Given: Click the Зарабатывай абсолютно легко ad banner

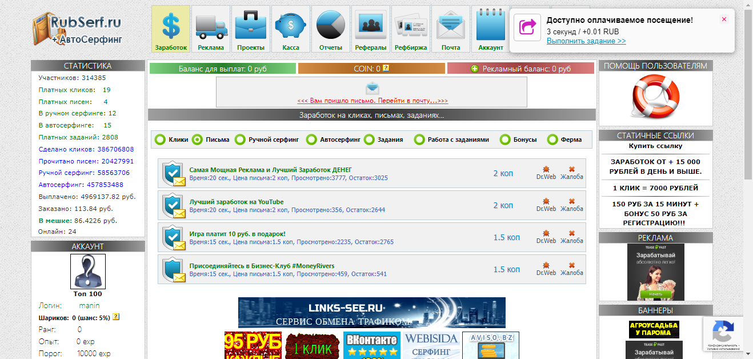Looking at the screenshot, I should (655, 272).
